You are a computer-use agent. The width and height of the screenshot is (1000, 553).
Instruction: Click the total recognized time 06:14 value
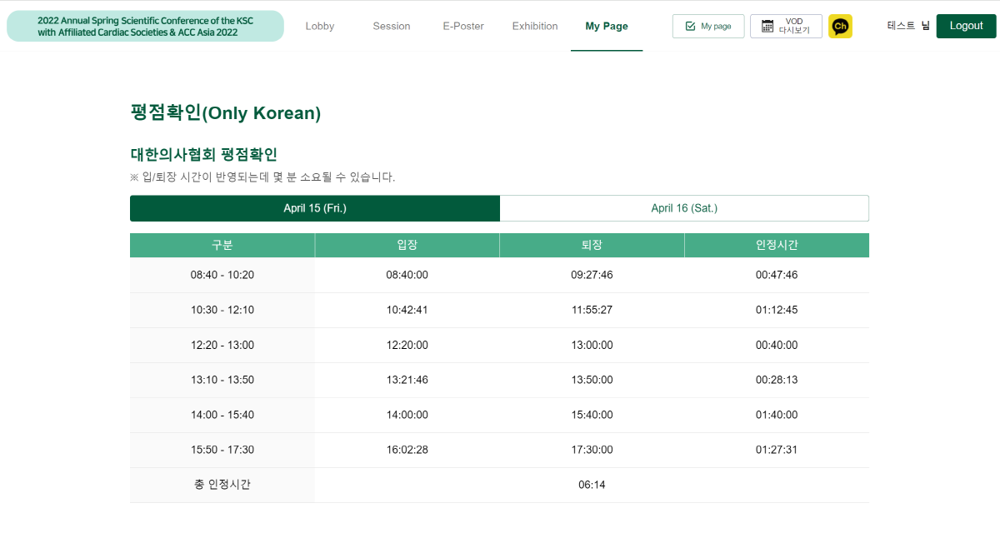tap(592, 485)
